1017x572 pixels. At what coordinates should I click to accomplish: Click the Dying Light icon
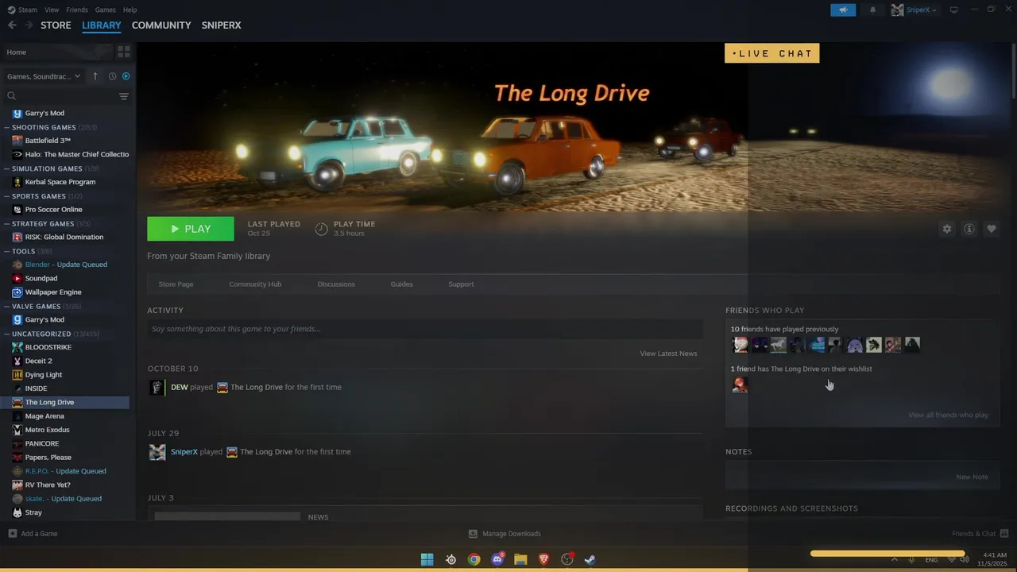pos(17,375)
